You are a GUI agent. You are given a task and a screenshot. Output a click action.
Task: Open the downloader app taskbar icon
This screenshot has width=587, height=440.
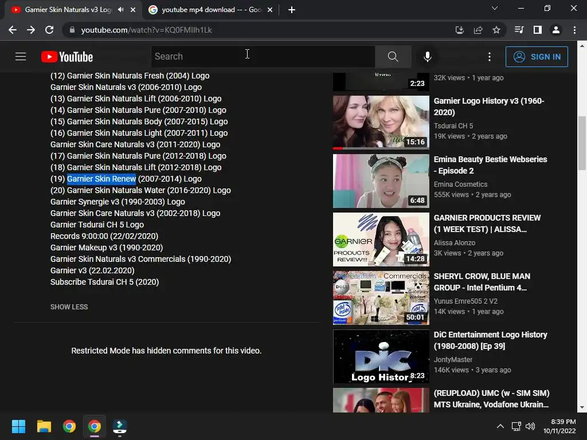[120, 426]
